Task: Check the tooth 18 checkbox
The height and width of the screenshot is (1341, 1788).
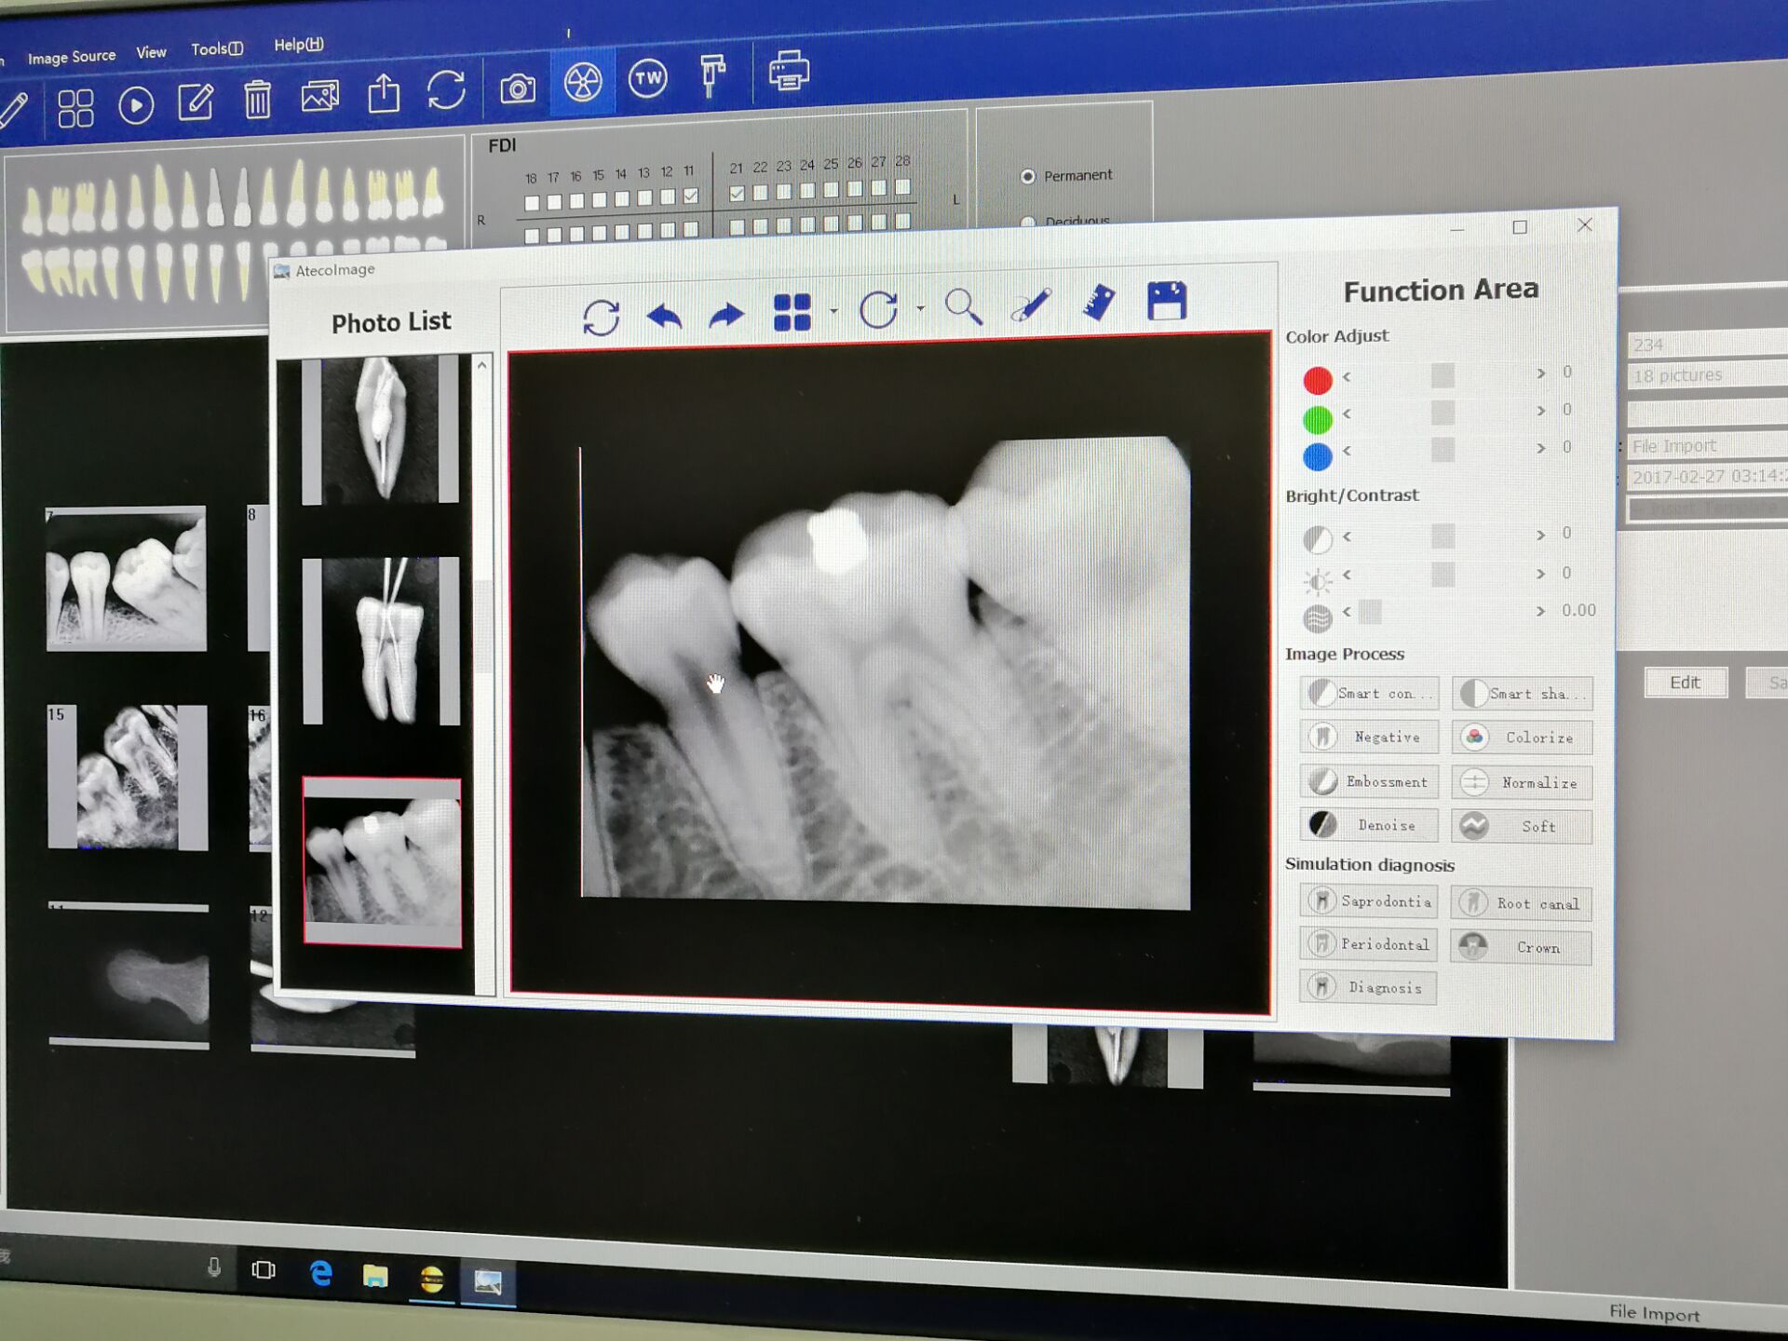Action: tap(532, 203)
